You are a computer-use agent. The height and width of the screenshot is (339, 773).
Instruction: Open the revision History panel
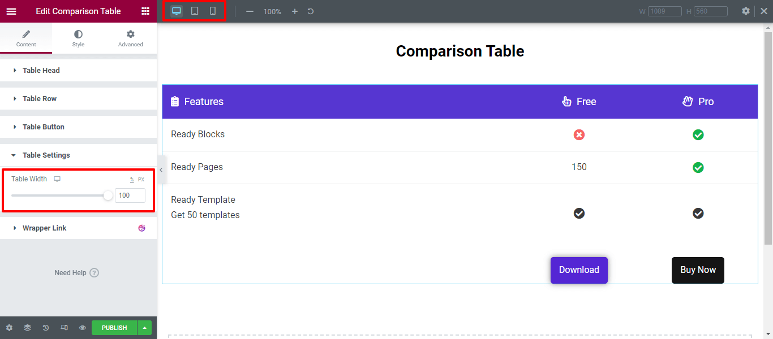point(45,327)
